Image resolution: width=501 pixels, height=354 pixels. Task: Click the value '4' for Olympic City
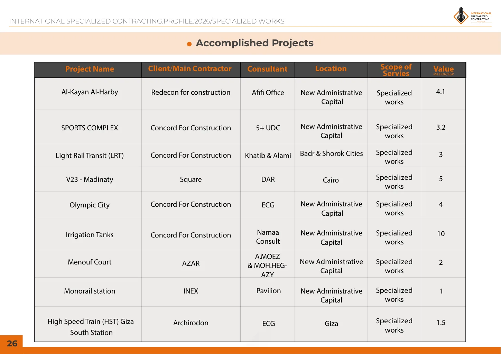coord(441,204)
